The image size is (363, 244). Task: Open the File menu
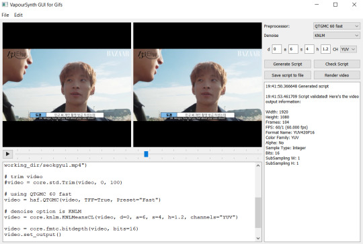tap(5, 15)
